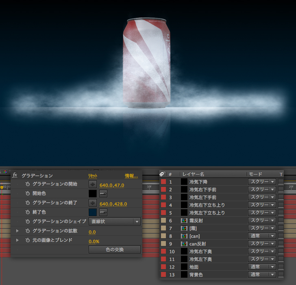This screenshot has width=296, height=285.
Task: Click the リセット link
Action: (93, 175)
